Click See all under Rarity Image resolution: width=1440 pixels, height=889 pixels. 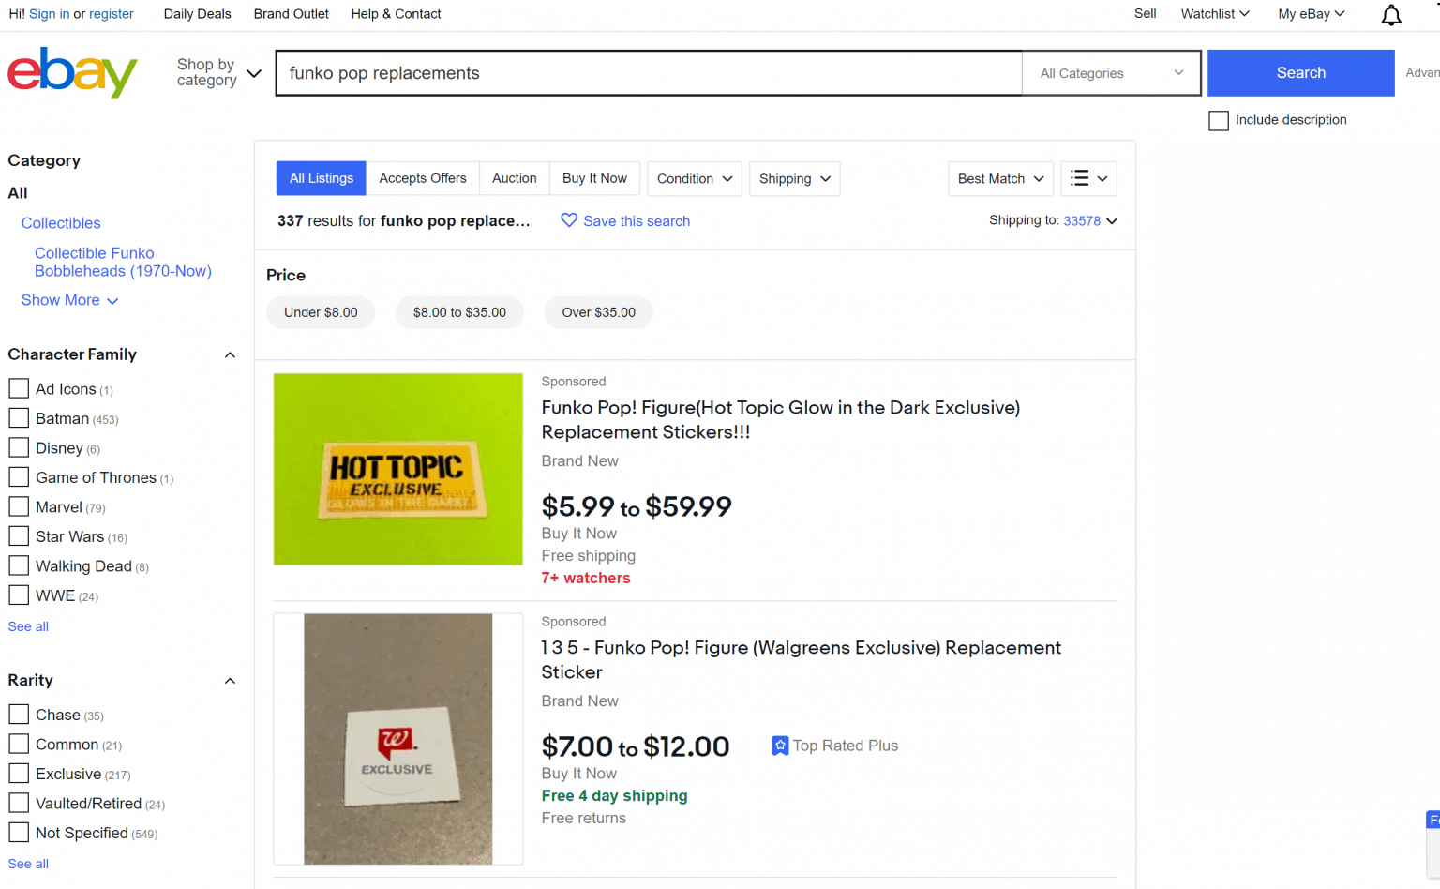[x=28, y=864]
